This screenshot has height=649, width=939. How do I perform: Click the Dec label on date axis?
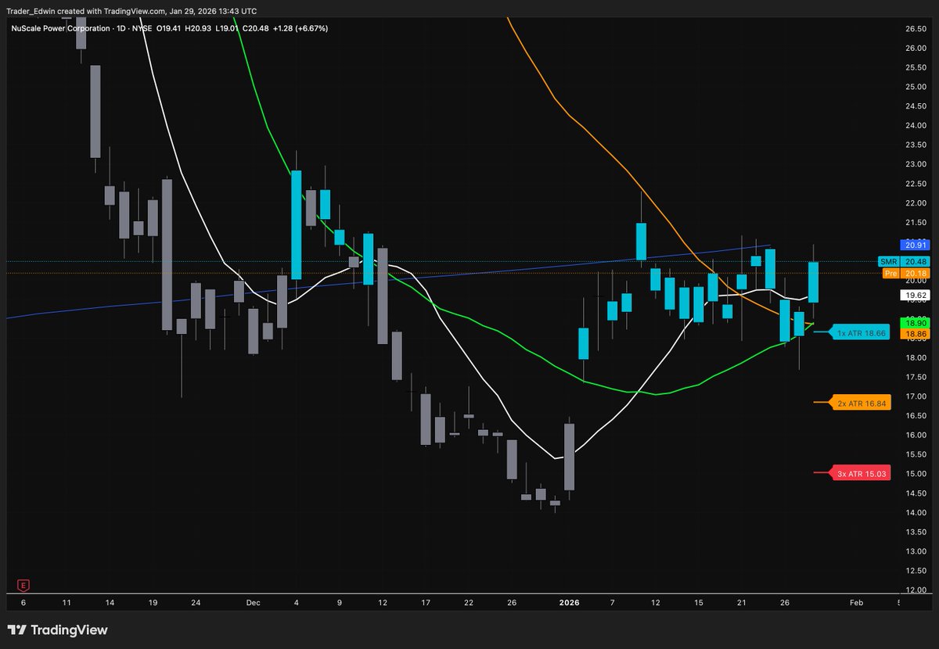click(x=253, y=603)
